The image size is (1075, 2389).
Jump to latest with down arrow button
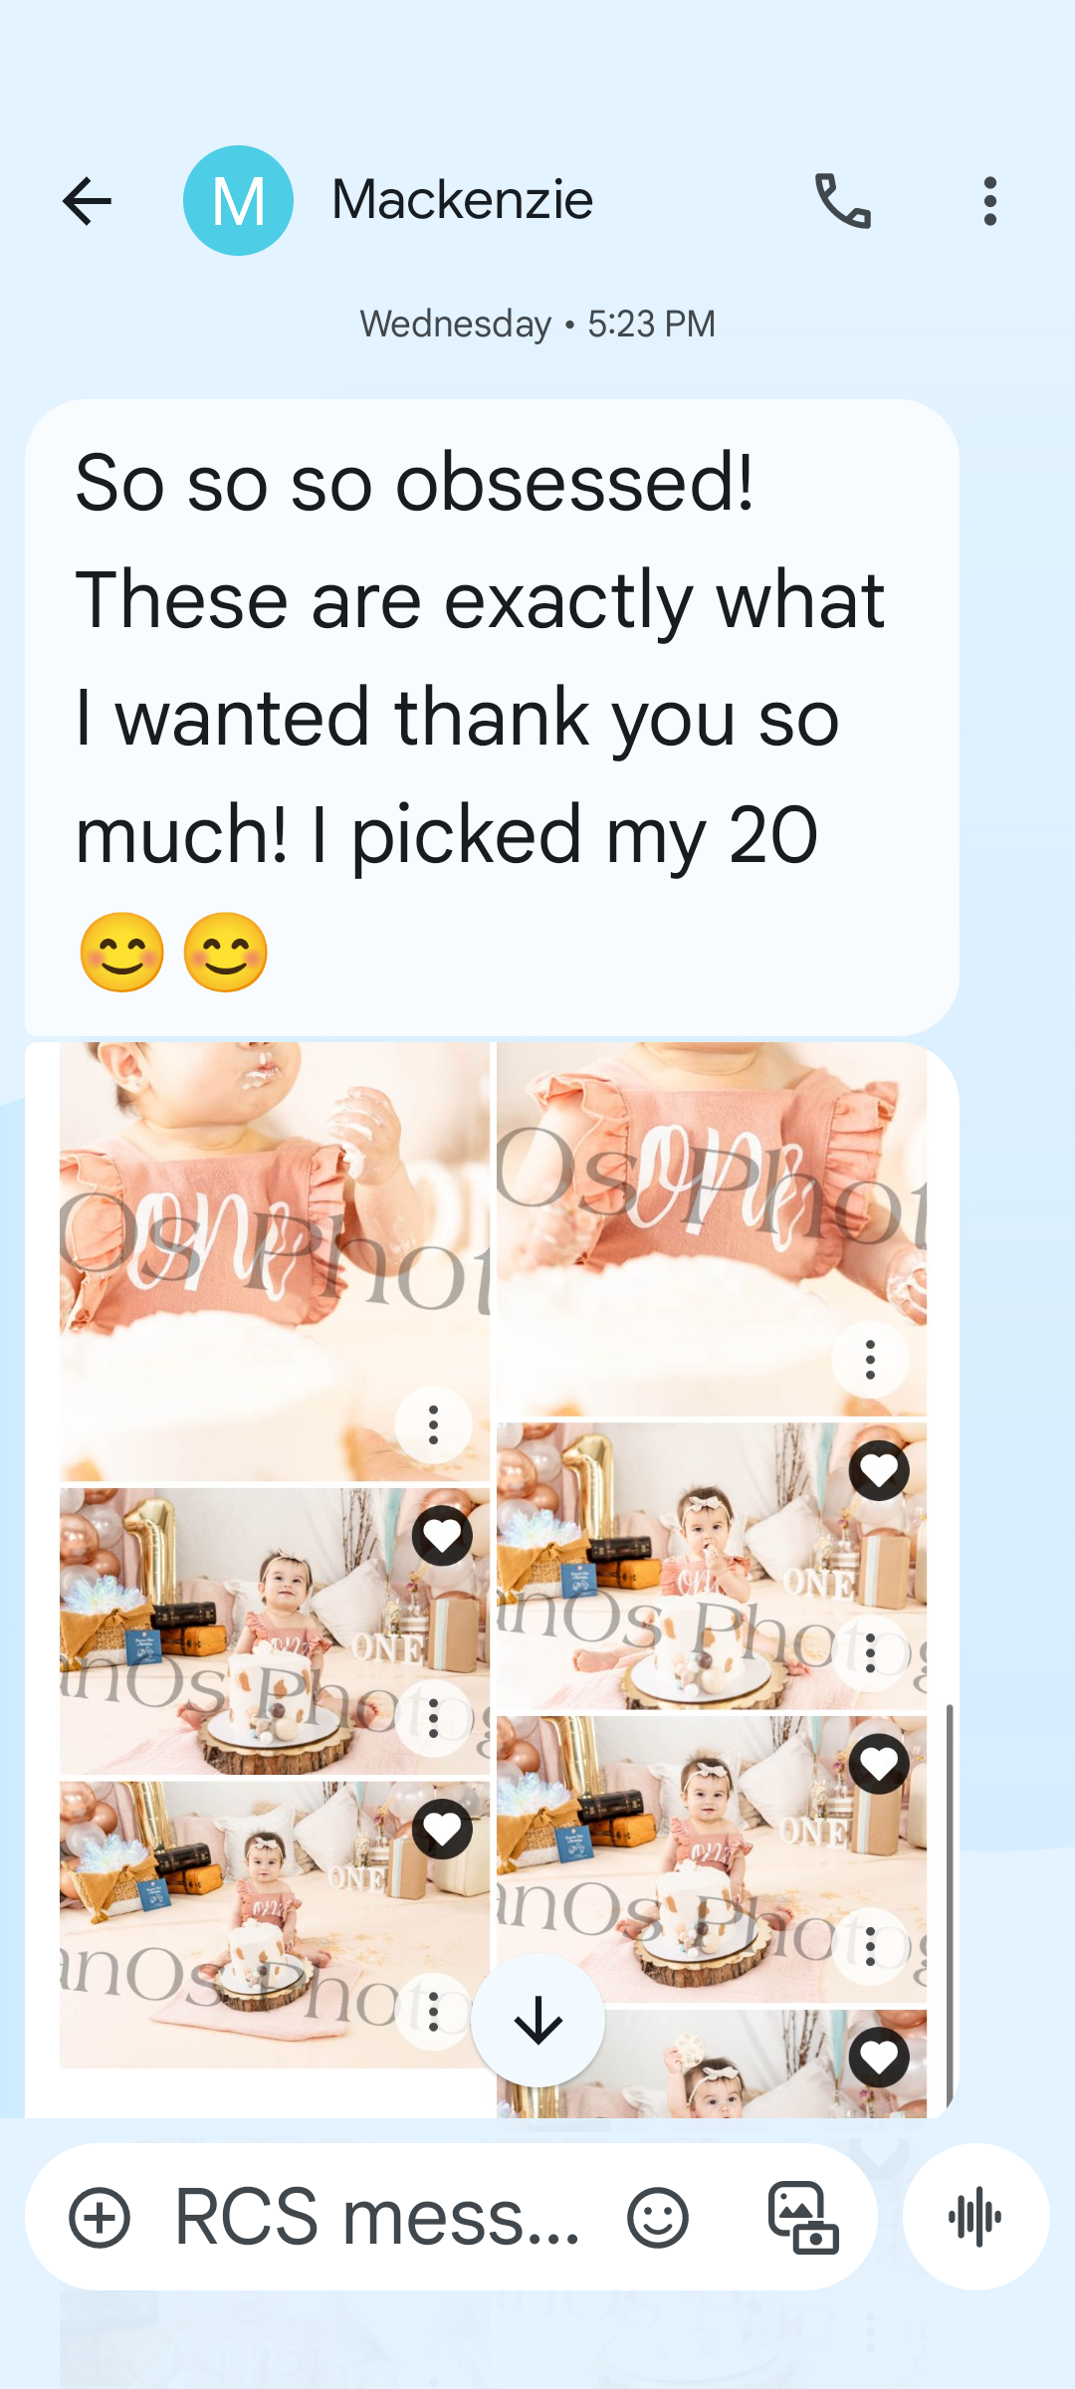point(538,2020)
